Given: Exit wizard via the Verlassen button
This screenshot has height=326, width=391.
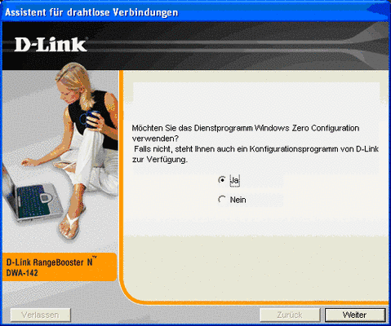Looking at the screenshot, I should [40, 315].
